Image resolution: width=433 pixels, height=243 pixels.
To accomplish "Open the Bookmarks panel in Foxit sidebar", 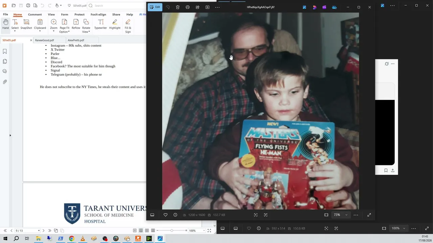I will pos(5,52).
